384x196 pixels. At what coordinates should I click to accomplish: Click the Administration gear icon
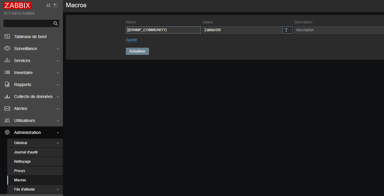(x=7, y=132)
